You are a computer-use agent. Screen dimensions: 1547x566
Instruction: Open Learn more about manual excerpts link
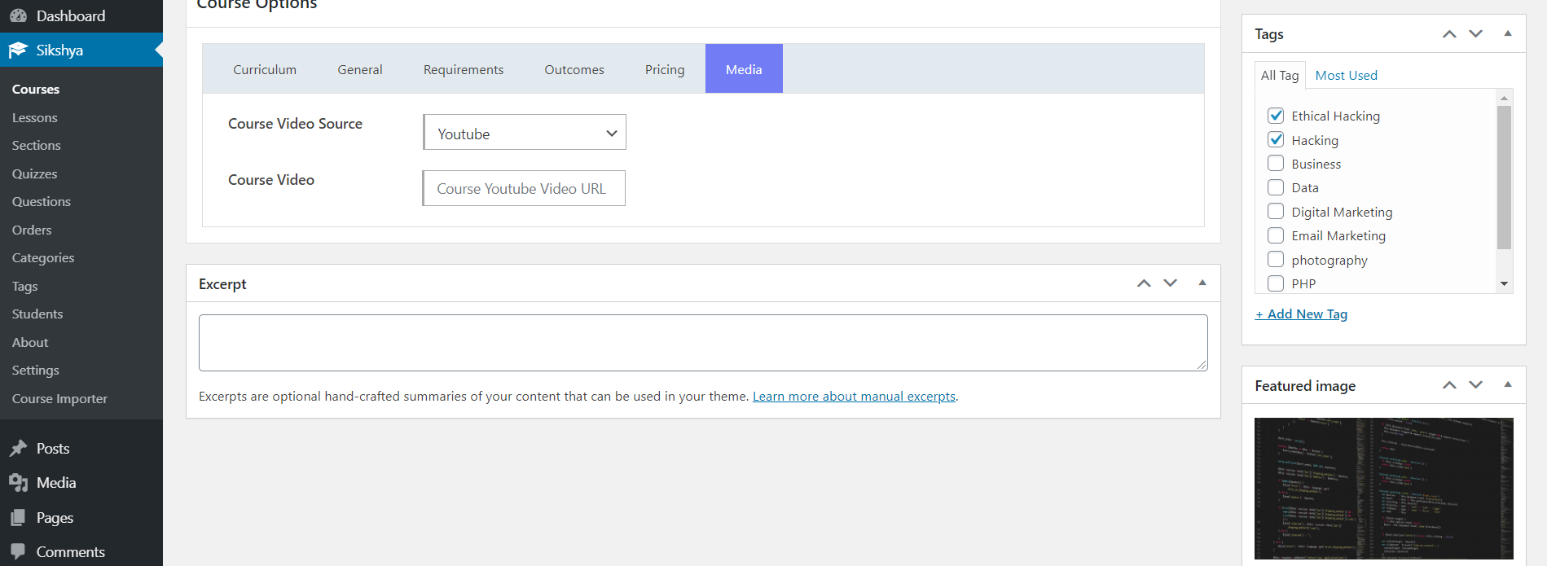(x=854, y=397)
